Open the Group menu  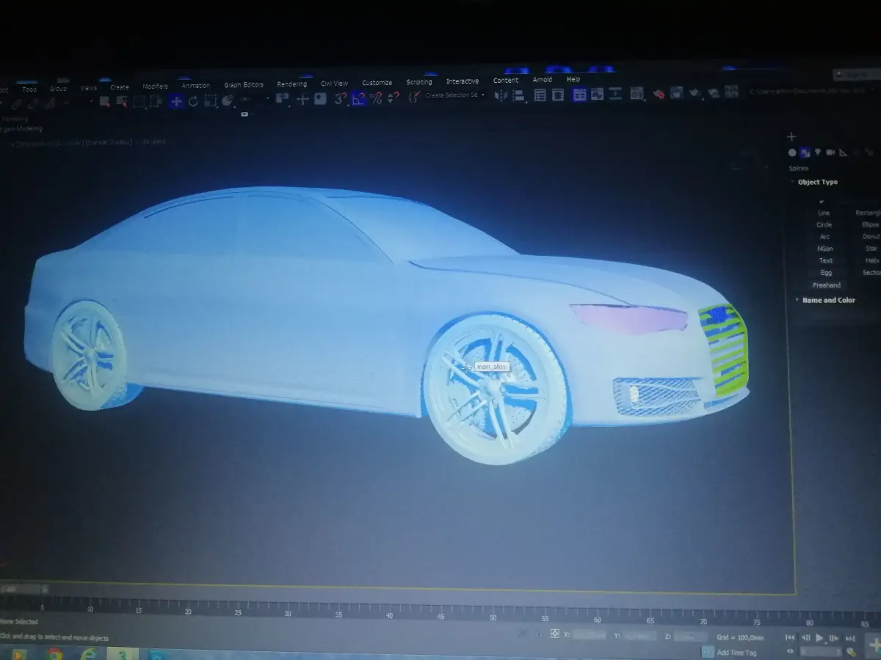point(58,88)
